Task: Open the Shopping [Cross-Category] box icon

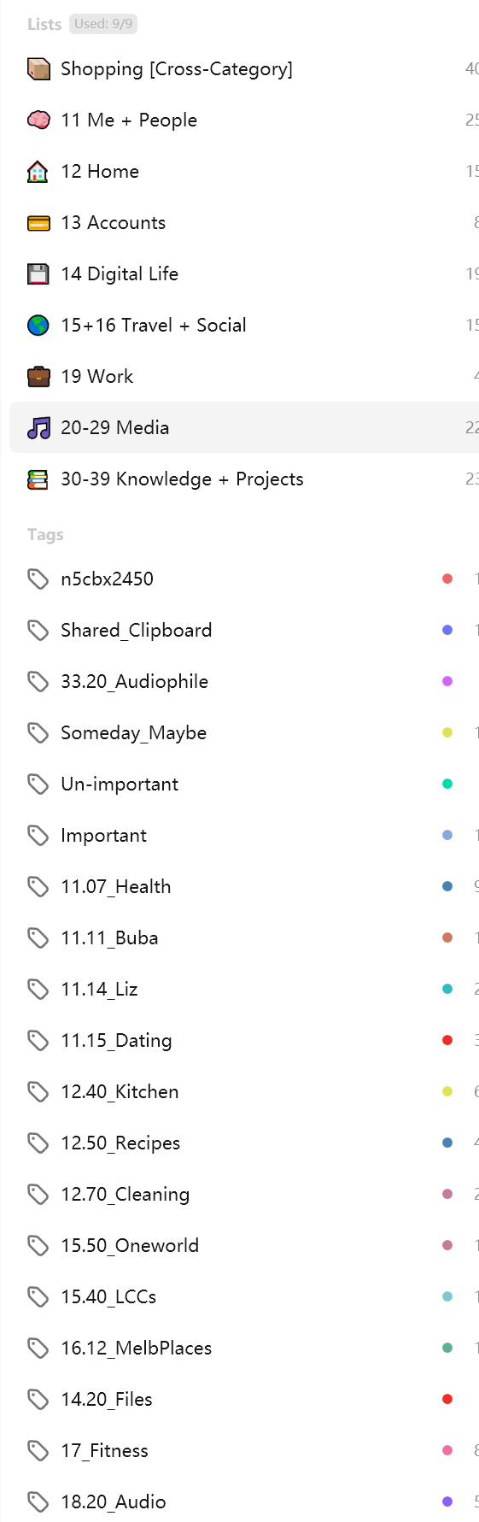Action: click(x=38, y=69)
